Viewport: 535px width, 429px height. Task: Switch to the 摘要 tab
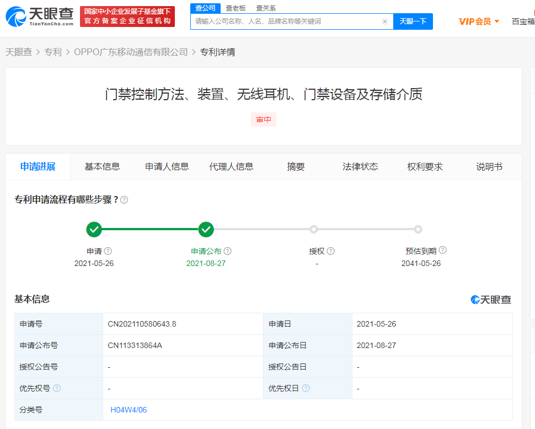coord(296,167)
